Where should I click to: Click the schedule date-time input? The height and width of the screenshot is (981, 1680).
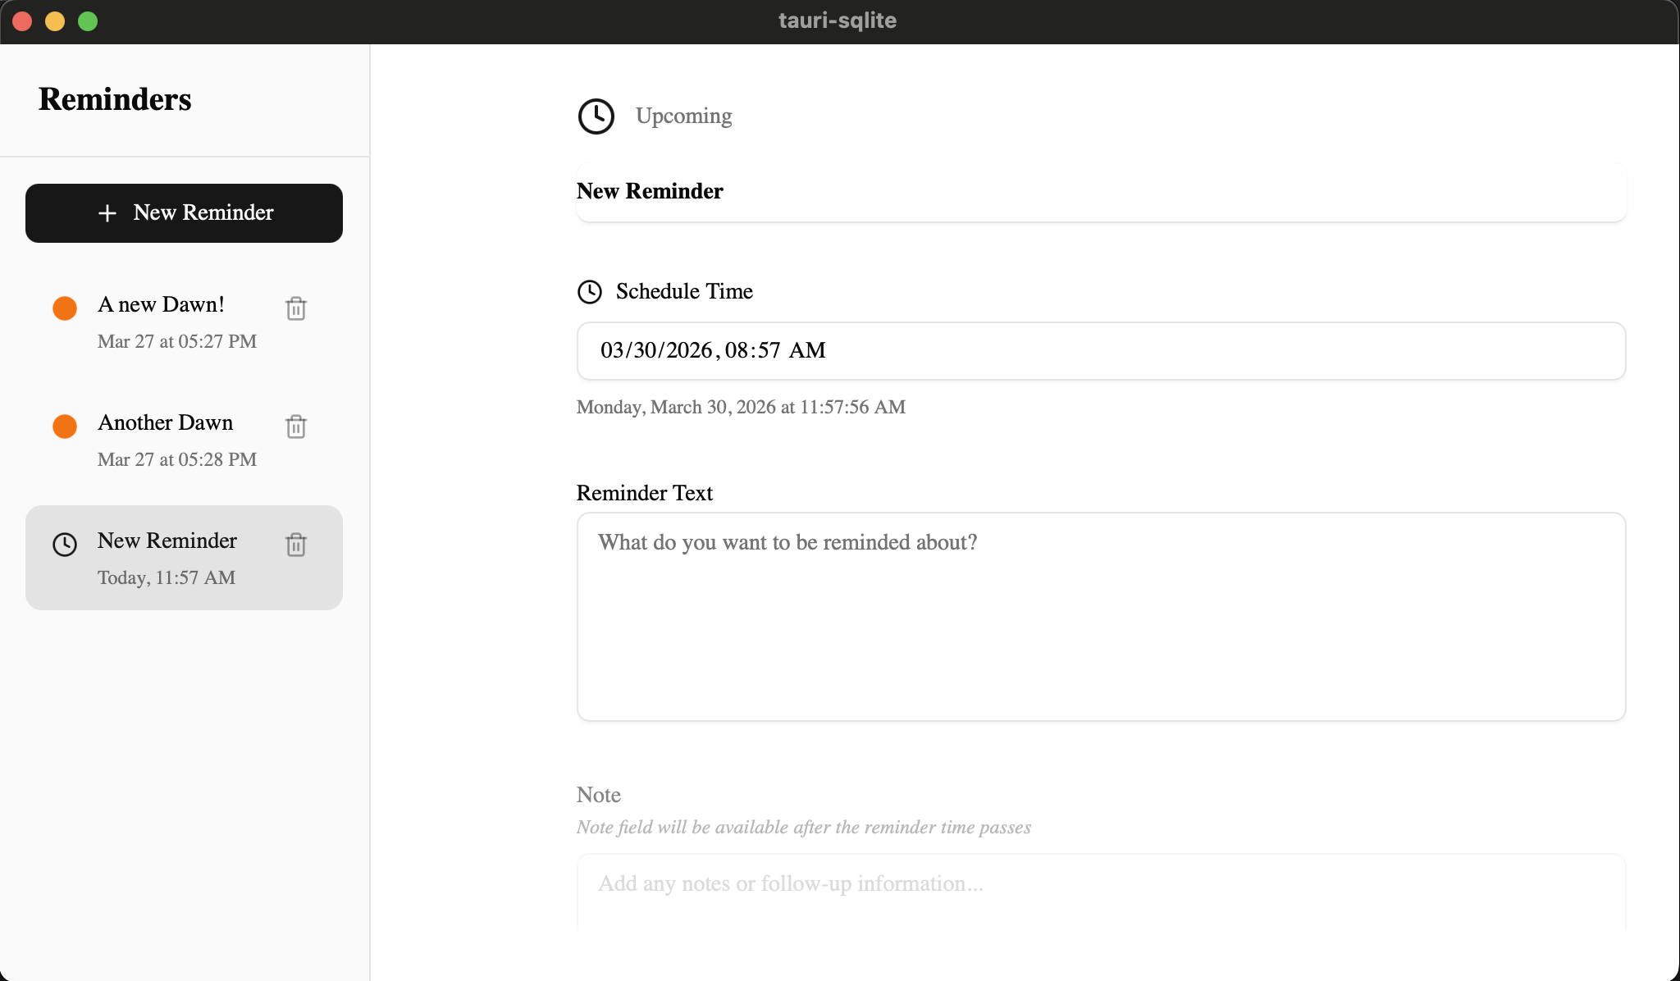point(1101,351)
